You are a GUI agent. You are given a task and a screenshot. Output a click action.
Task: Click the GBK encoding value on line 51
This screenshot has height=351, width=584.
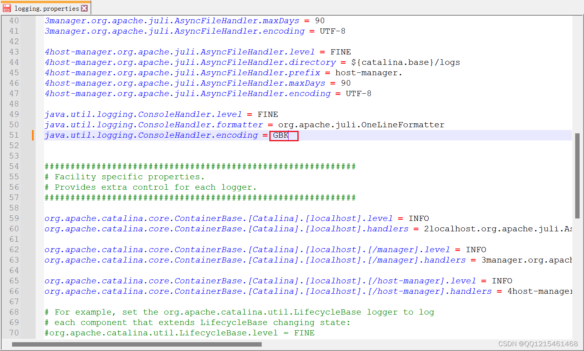pos(281,135)
